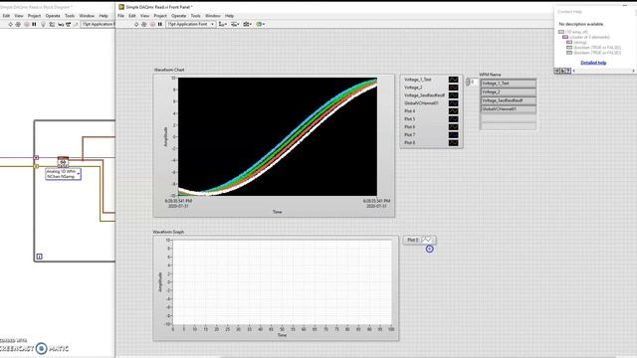
Task: Click Detailed help link in Context Help
Action: click(x=593, y=63)
